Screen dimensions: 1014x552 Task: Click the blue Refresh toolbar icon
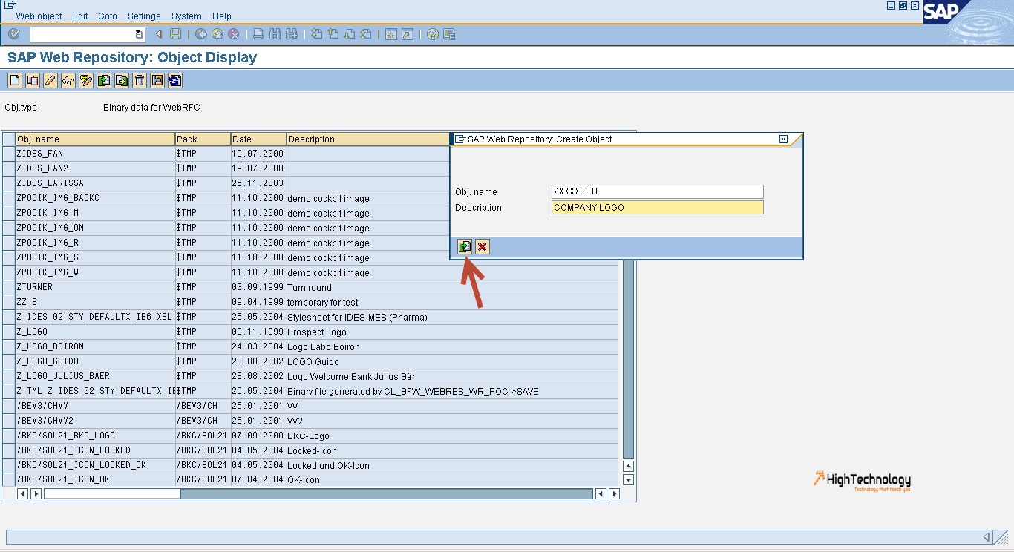(175, 81)
